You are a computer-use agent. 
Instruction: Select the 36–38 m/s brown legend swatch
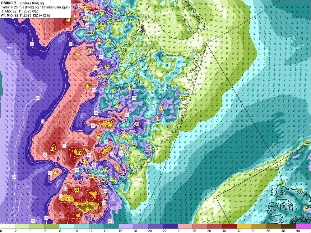274,226
